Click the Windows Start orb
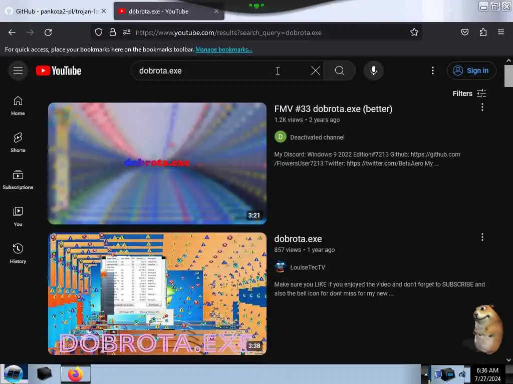513x384 pixels. coord(14,374)
